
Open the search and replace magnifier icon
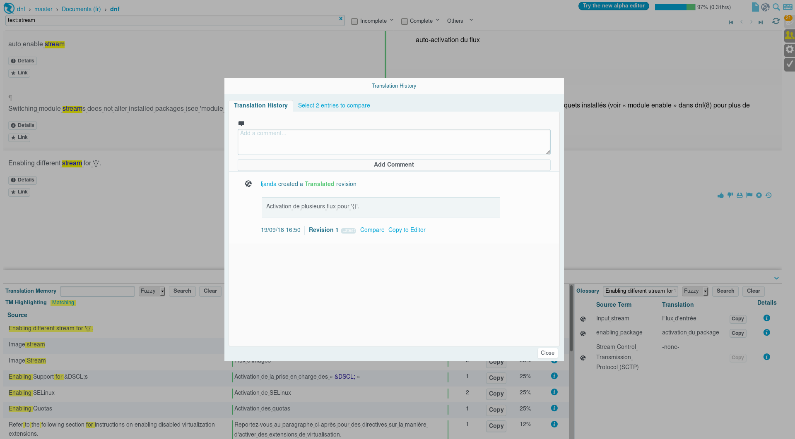click(776, 7)
